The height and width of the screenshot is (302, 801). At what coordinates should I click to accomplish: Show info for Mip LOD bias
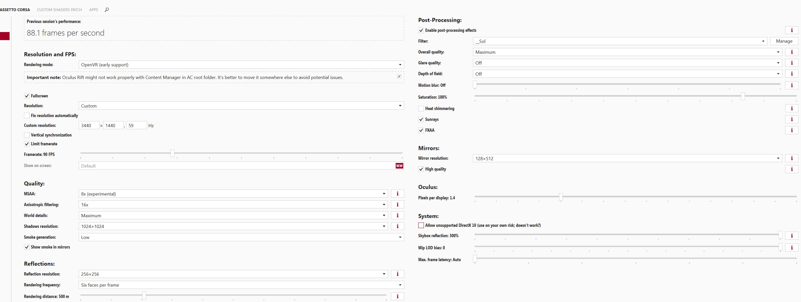tap(792, 248)
